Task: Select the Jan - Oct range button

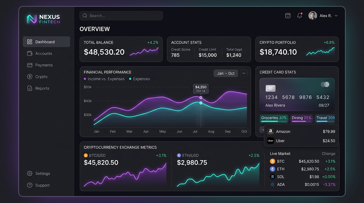Action: [x=226, y=73]
